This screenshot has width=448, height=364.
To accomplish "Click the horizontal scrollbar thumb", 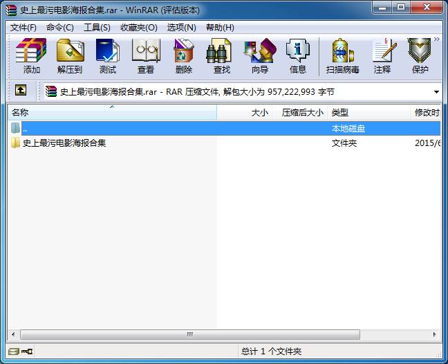I will pyautogui.click(x=190, y=334).
